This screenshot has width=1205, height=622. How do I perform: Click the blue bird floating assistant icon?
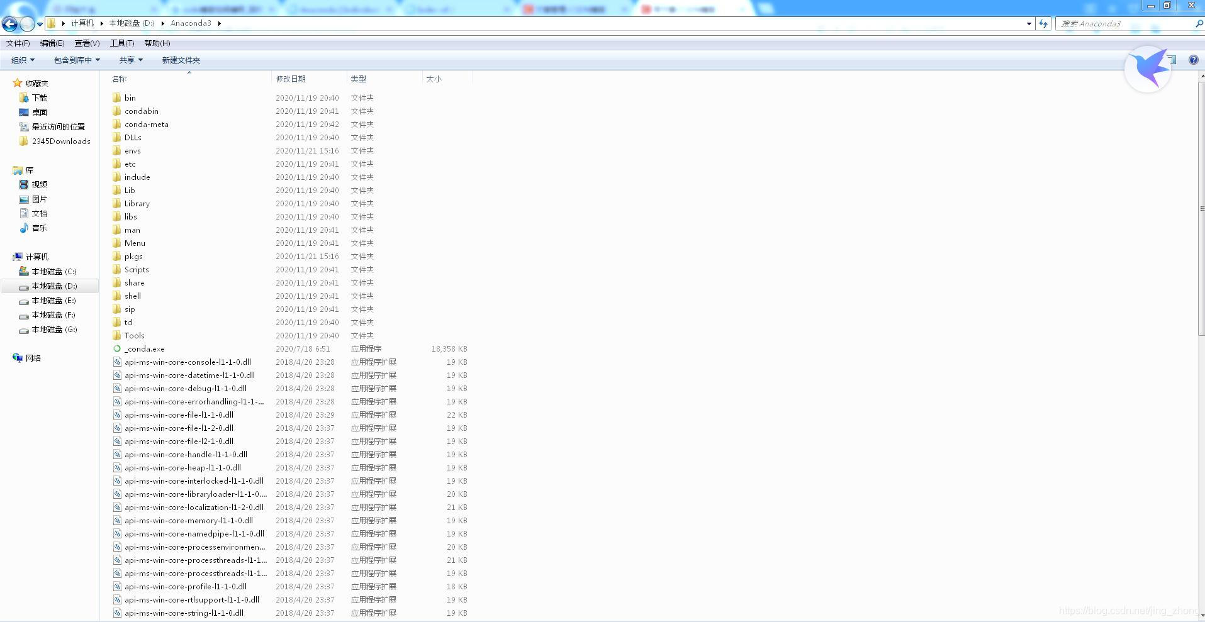(1147, 69)
